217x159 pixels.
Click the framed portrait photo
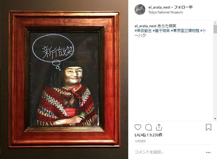pos(64,79)
